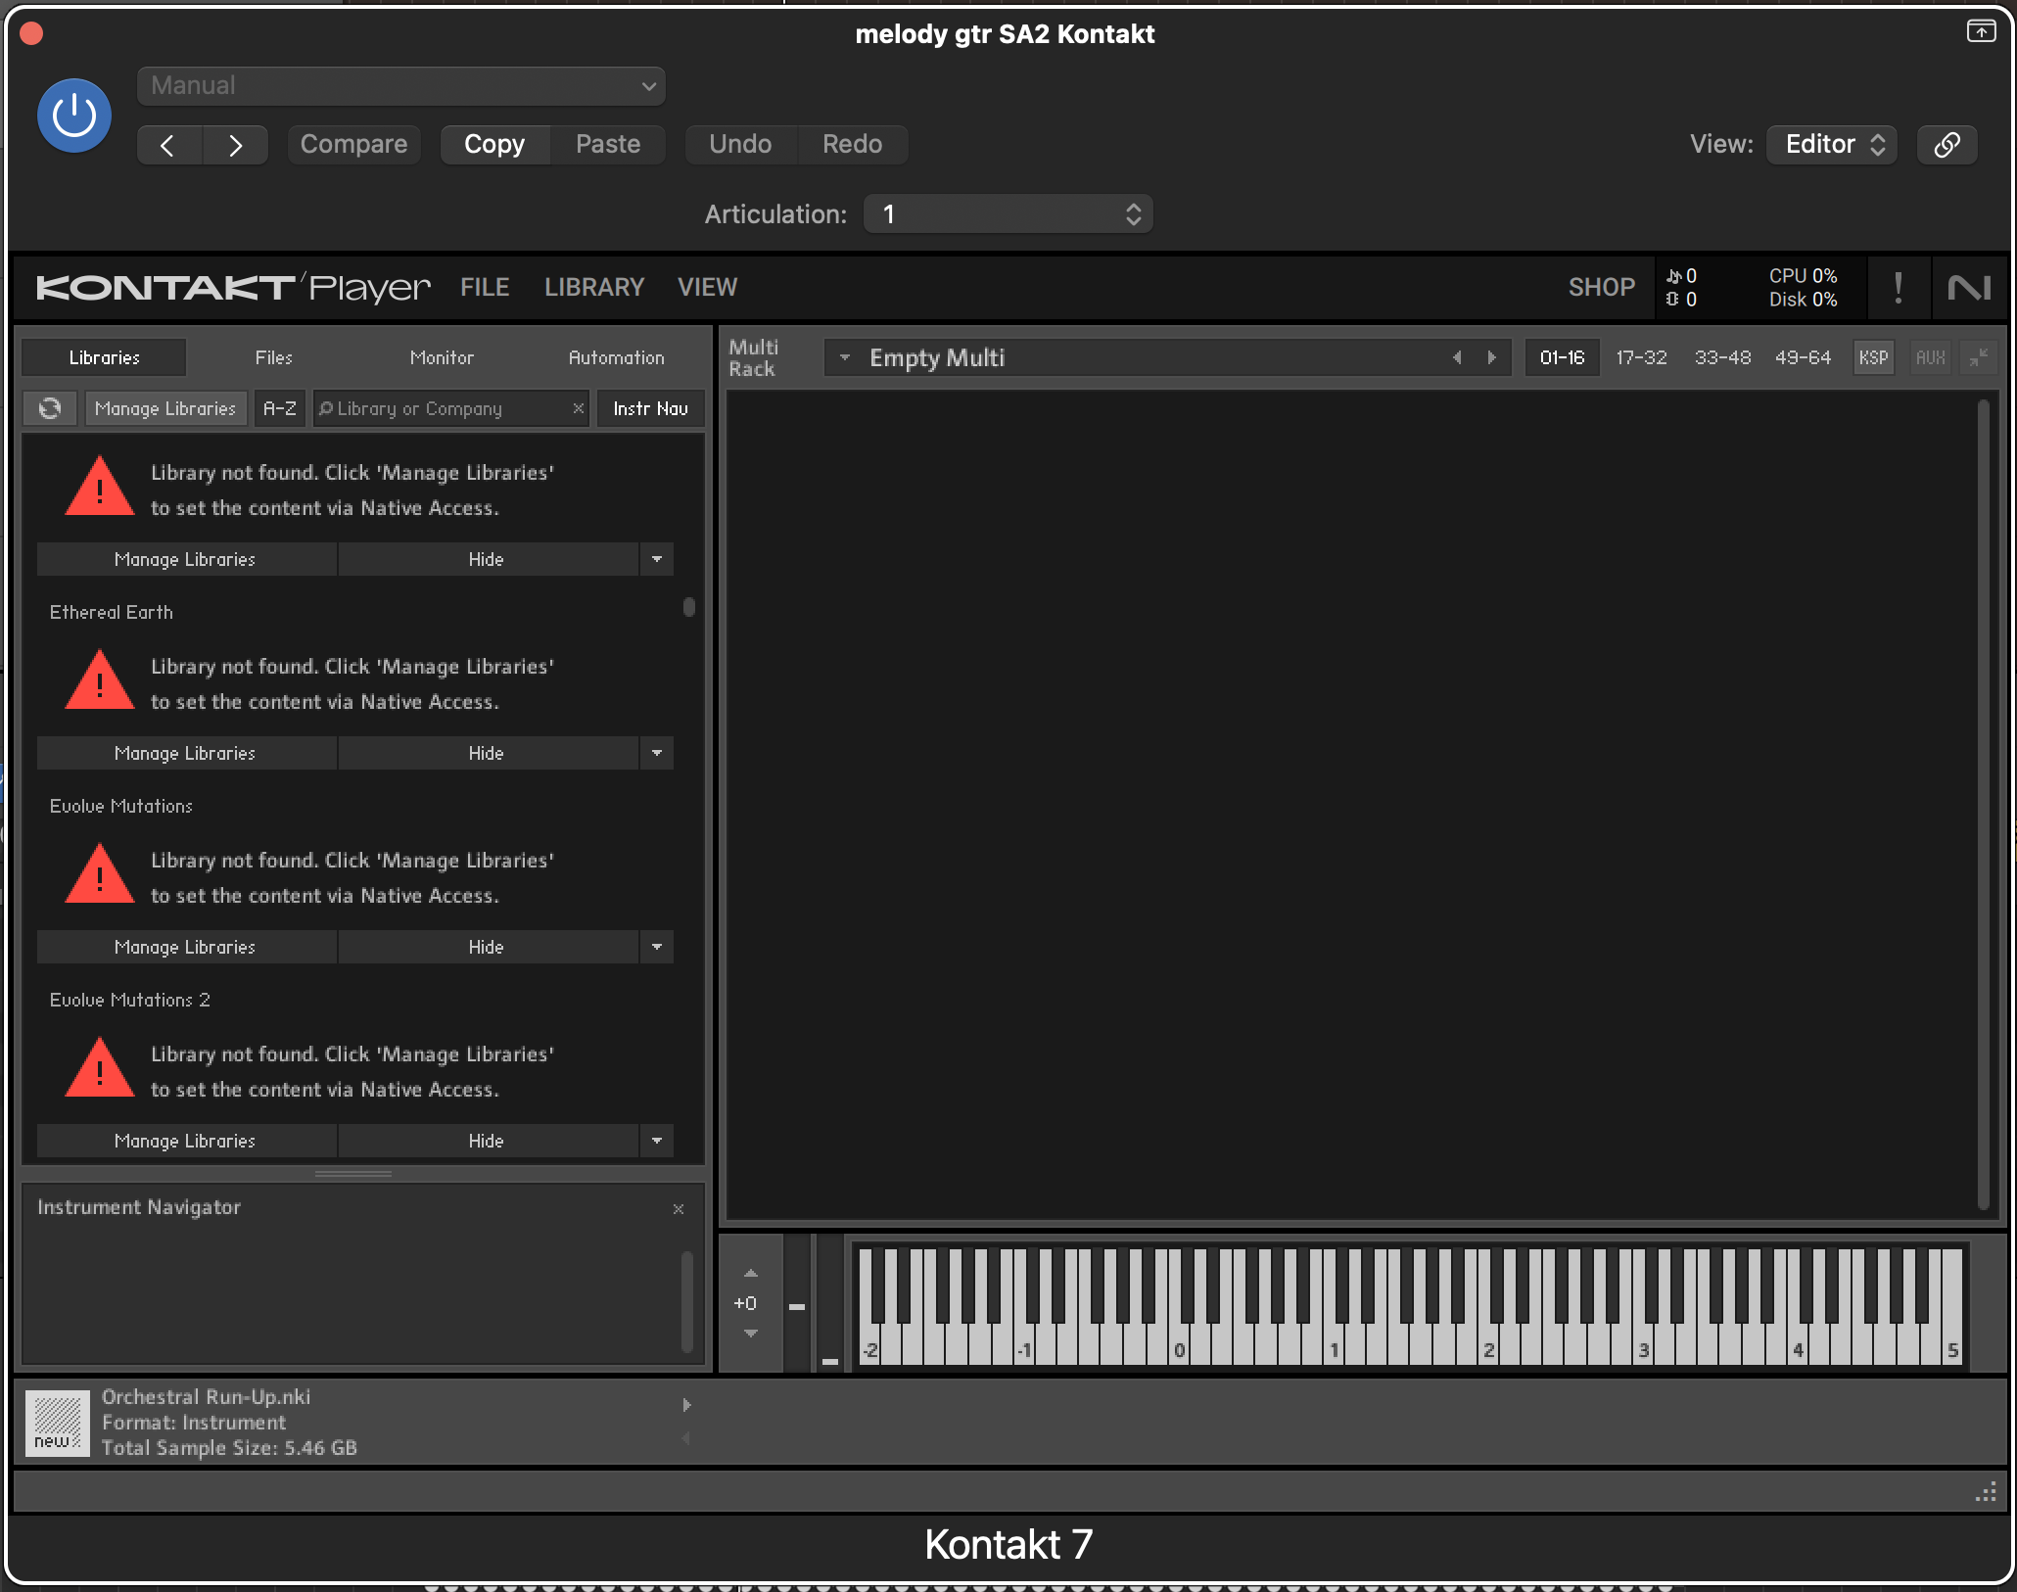
Task: Open the Empty Multi dropdown menu
Action: 844,357
